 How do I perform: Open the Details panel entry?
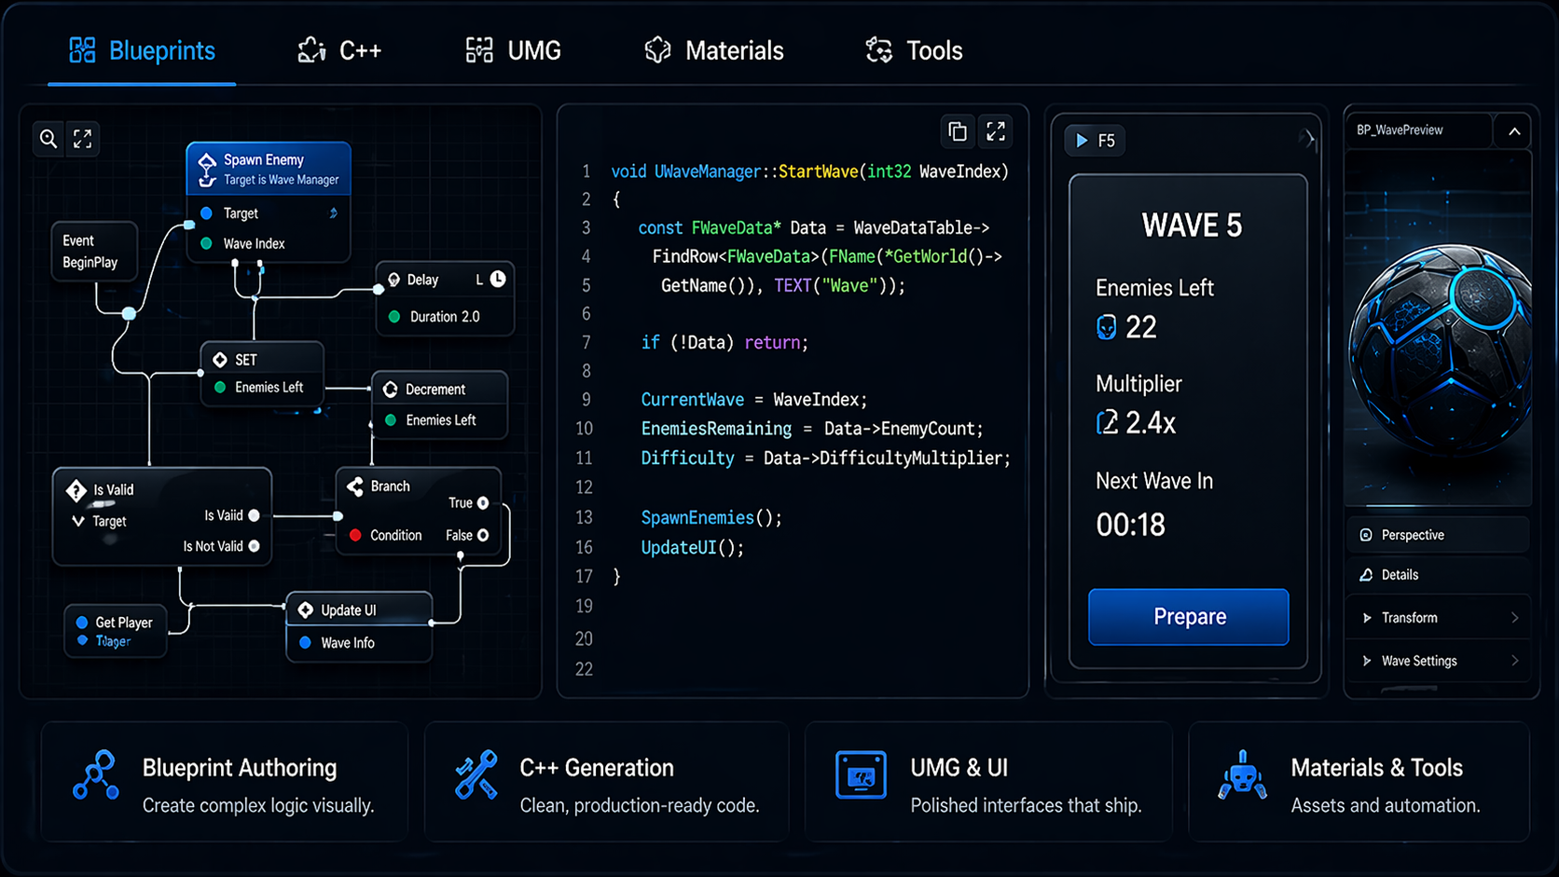1438,575
